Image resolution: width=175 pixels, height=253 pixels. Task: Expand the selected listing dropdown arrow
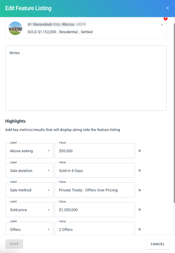[162, 25]
